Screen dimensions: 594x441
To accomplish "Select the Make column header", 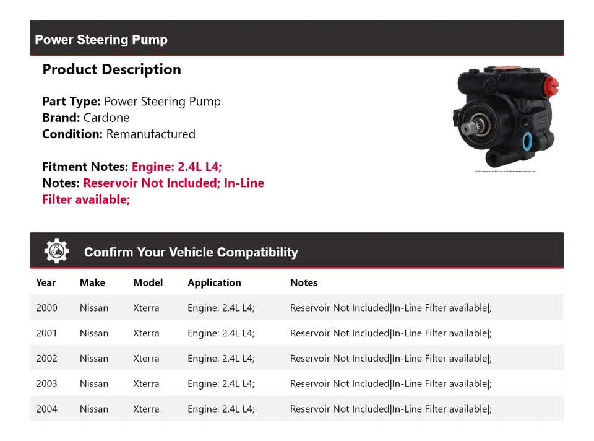I will (x=92, y=282).
